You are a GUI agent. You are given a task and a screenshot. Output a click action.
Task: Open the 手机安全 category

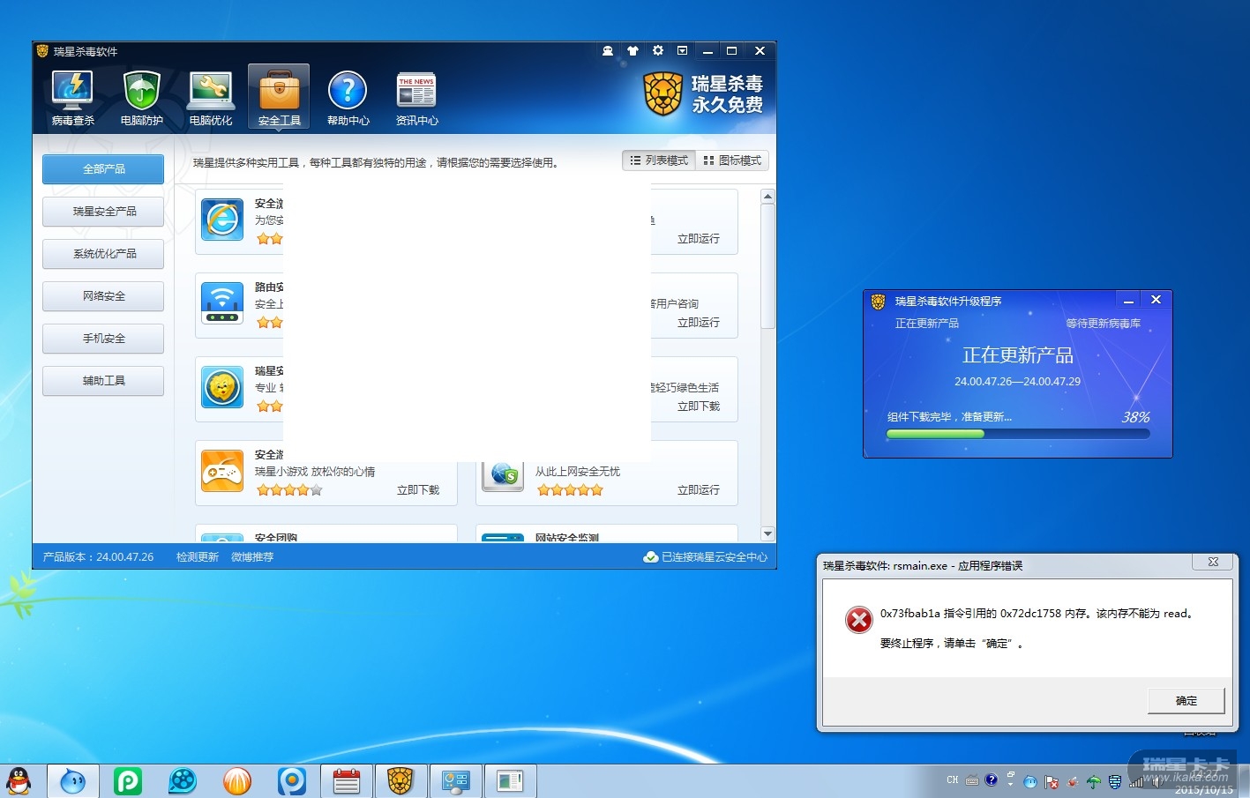click(103, 339)
